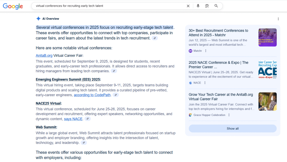This screenshot has height=162, width=287.
Task: Open the AnitaB.org link
Action: point(44,55)
